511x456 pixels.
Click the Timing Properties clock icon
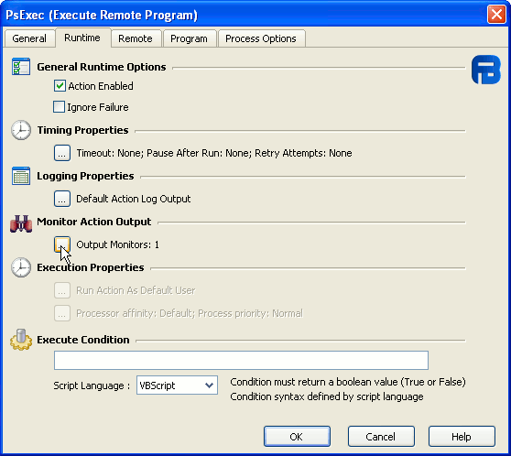[x=21, y=130]
